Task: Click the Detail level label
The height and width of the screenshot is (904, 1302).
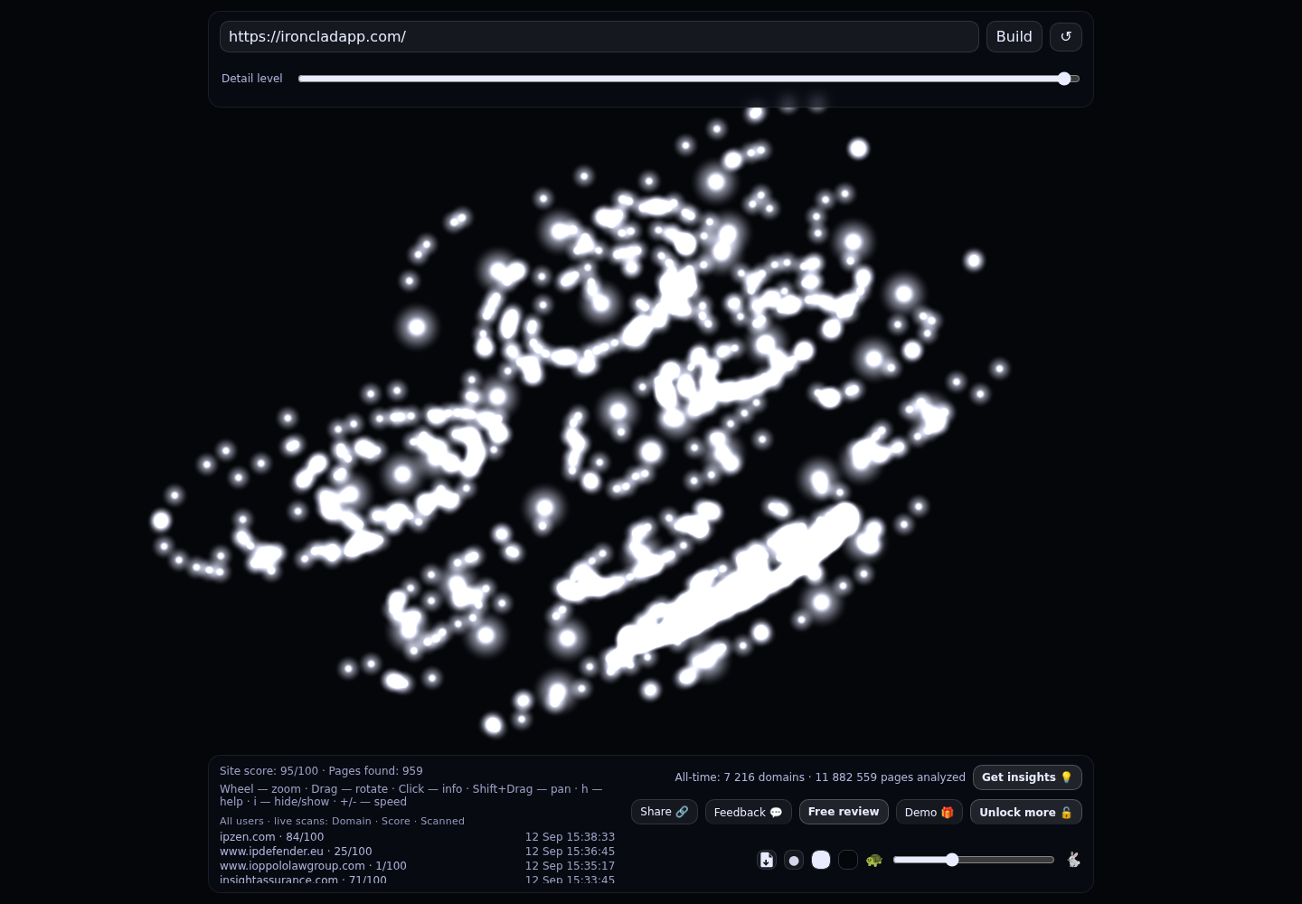Action: coord(252,79)
